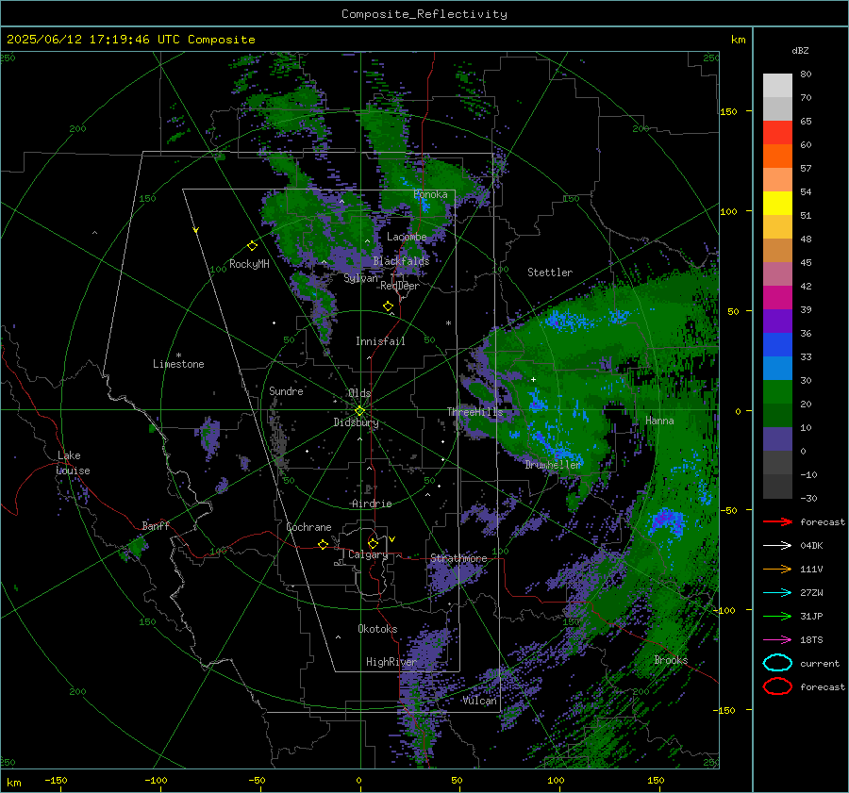Click the yellow diamond marker below RedDeer
This screenshot has width=849, height=793.
point(388,306)
